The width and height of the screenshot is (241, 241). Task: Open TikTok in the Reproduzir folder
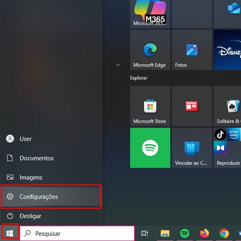pyautogui.click(x=220, y=134)
